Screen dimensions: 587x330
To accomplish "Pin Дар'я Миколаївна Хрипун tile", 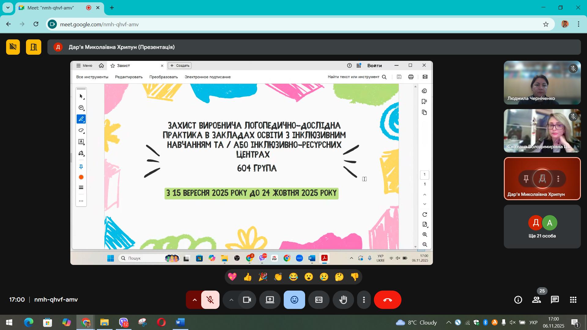I will (526, 179).
